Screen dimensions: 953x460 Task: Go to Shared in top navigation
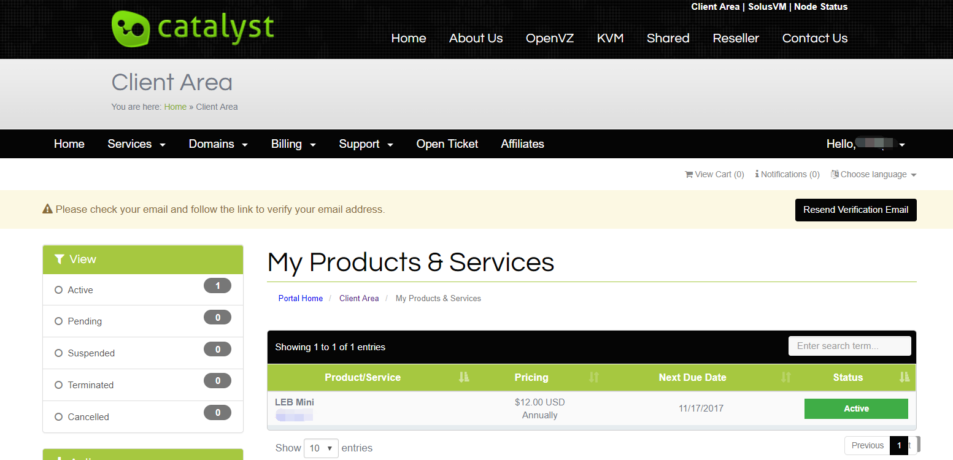668,38
